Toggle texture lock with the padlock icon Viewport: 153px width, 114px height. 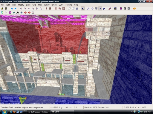(115, 9)
